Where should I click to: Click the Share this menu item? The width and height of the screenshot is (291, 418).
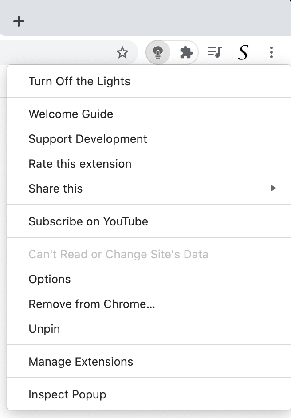click(x=55, y=188)
